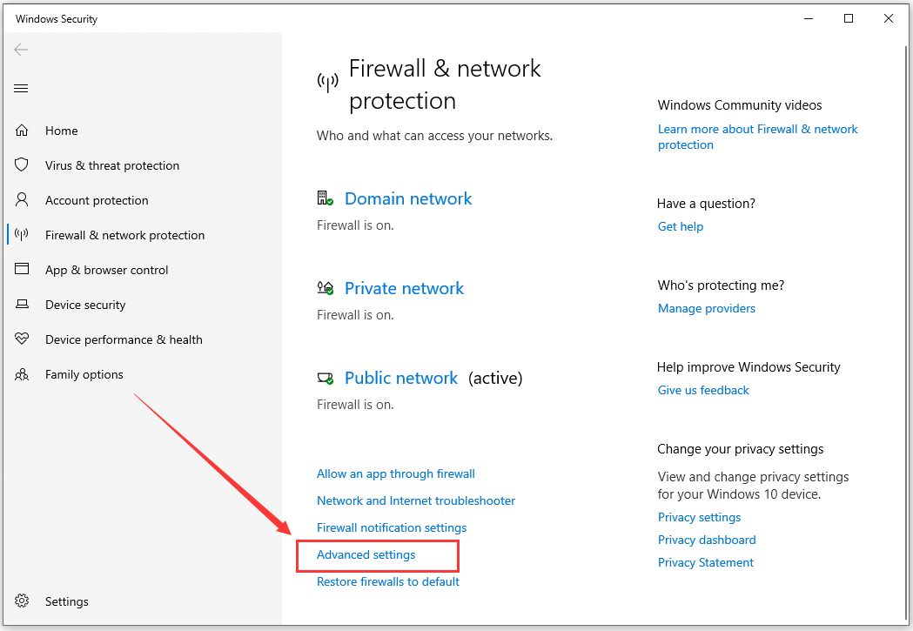Screen dimensions: 913x631
Task: Click Manage providers link
Action: click(707, 308)
